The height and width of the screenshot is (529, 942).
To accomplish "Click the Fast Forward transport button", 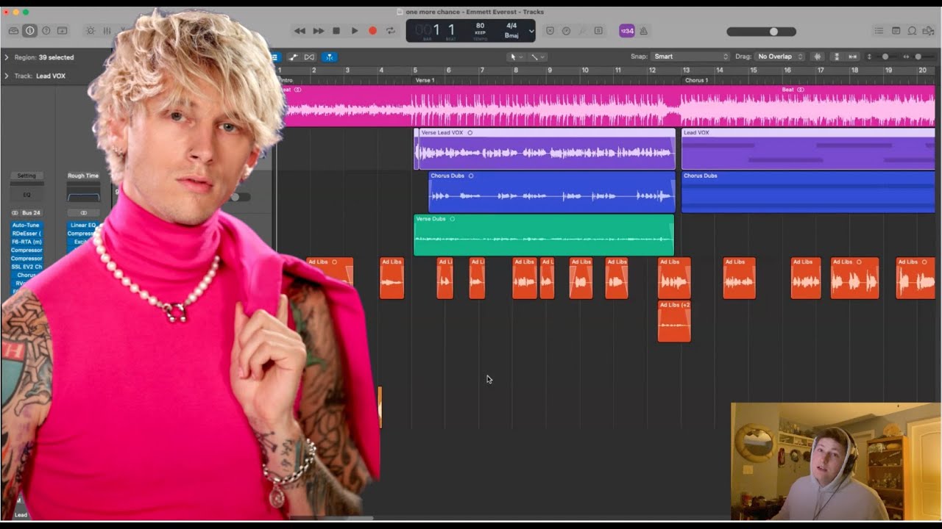I will pos(318,31).
